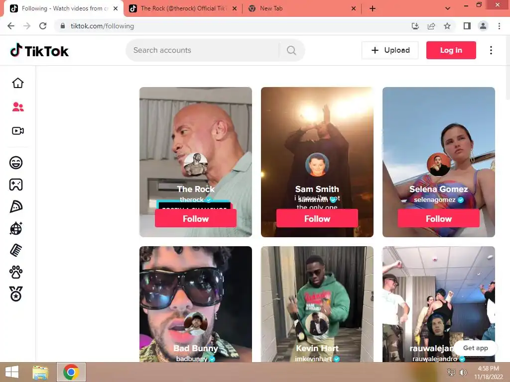
Task: Click the network tray icon
Action: [x=451, y=373]
